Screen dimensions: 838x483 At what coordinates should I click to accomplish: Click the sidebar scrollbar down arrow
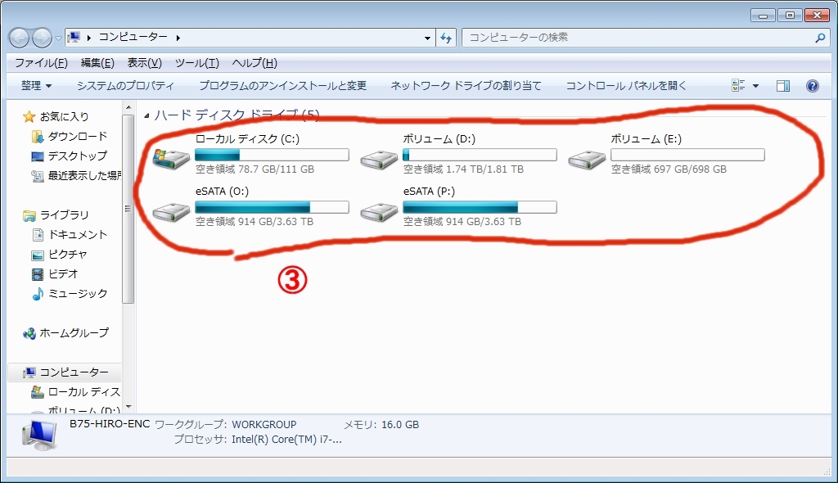(x=128, y=408)
